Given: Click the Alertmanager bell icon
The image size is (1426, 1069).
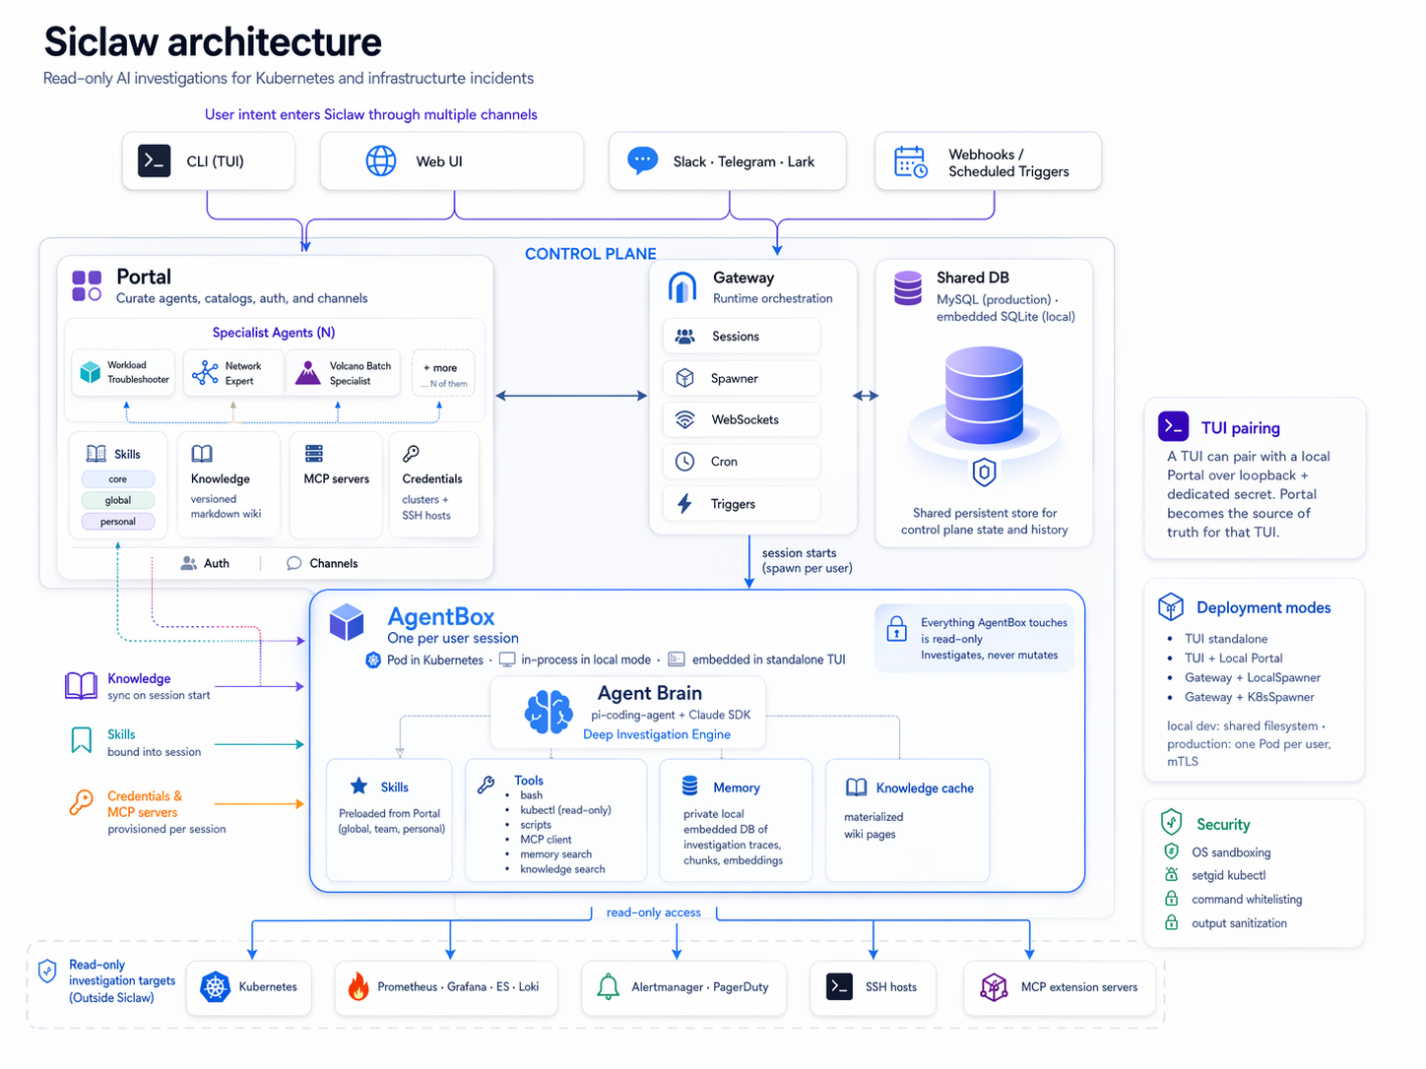Looking at the screenshot, I should click(x=609, y=986).
